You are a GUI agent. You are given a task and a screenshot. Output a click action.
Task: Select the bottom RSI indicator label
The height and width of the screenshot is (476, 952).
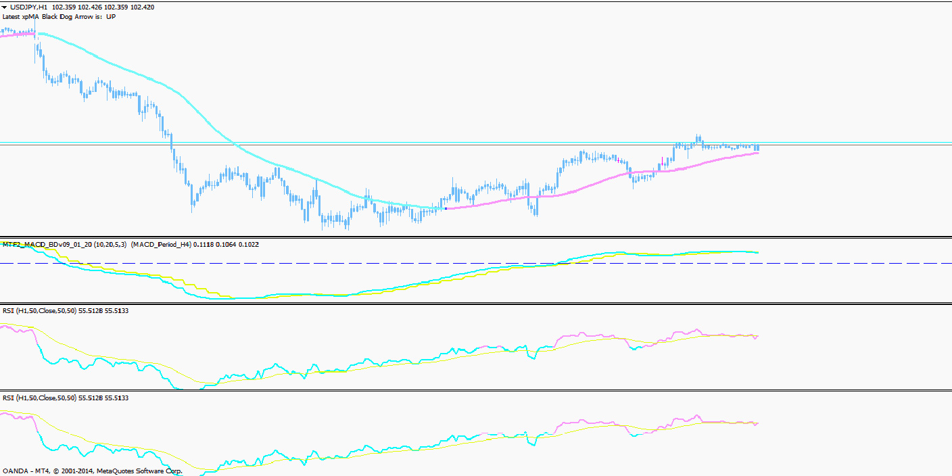(41, 398)
